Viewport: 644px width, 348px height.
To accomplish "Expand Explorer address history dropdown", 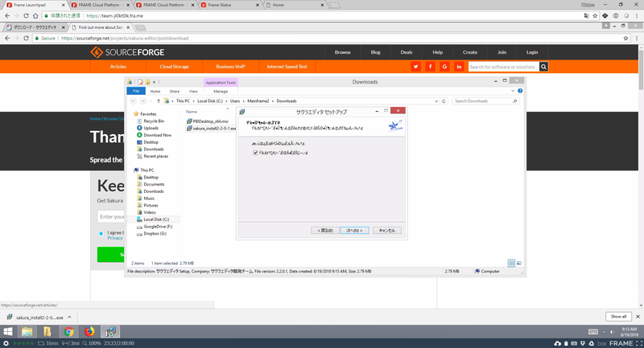I will point(436,100).
